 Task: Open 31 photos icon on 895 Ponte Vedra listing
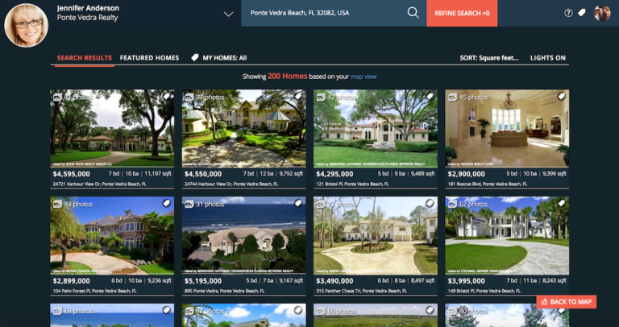tap(189, 204)
